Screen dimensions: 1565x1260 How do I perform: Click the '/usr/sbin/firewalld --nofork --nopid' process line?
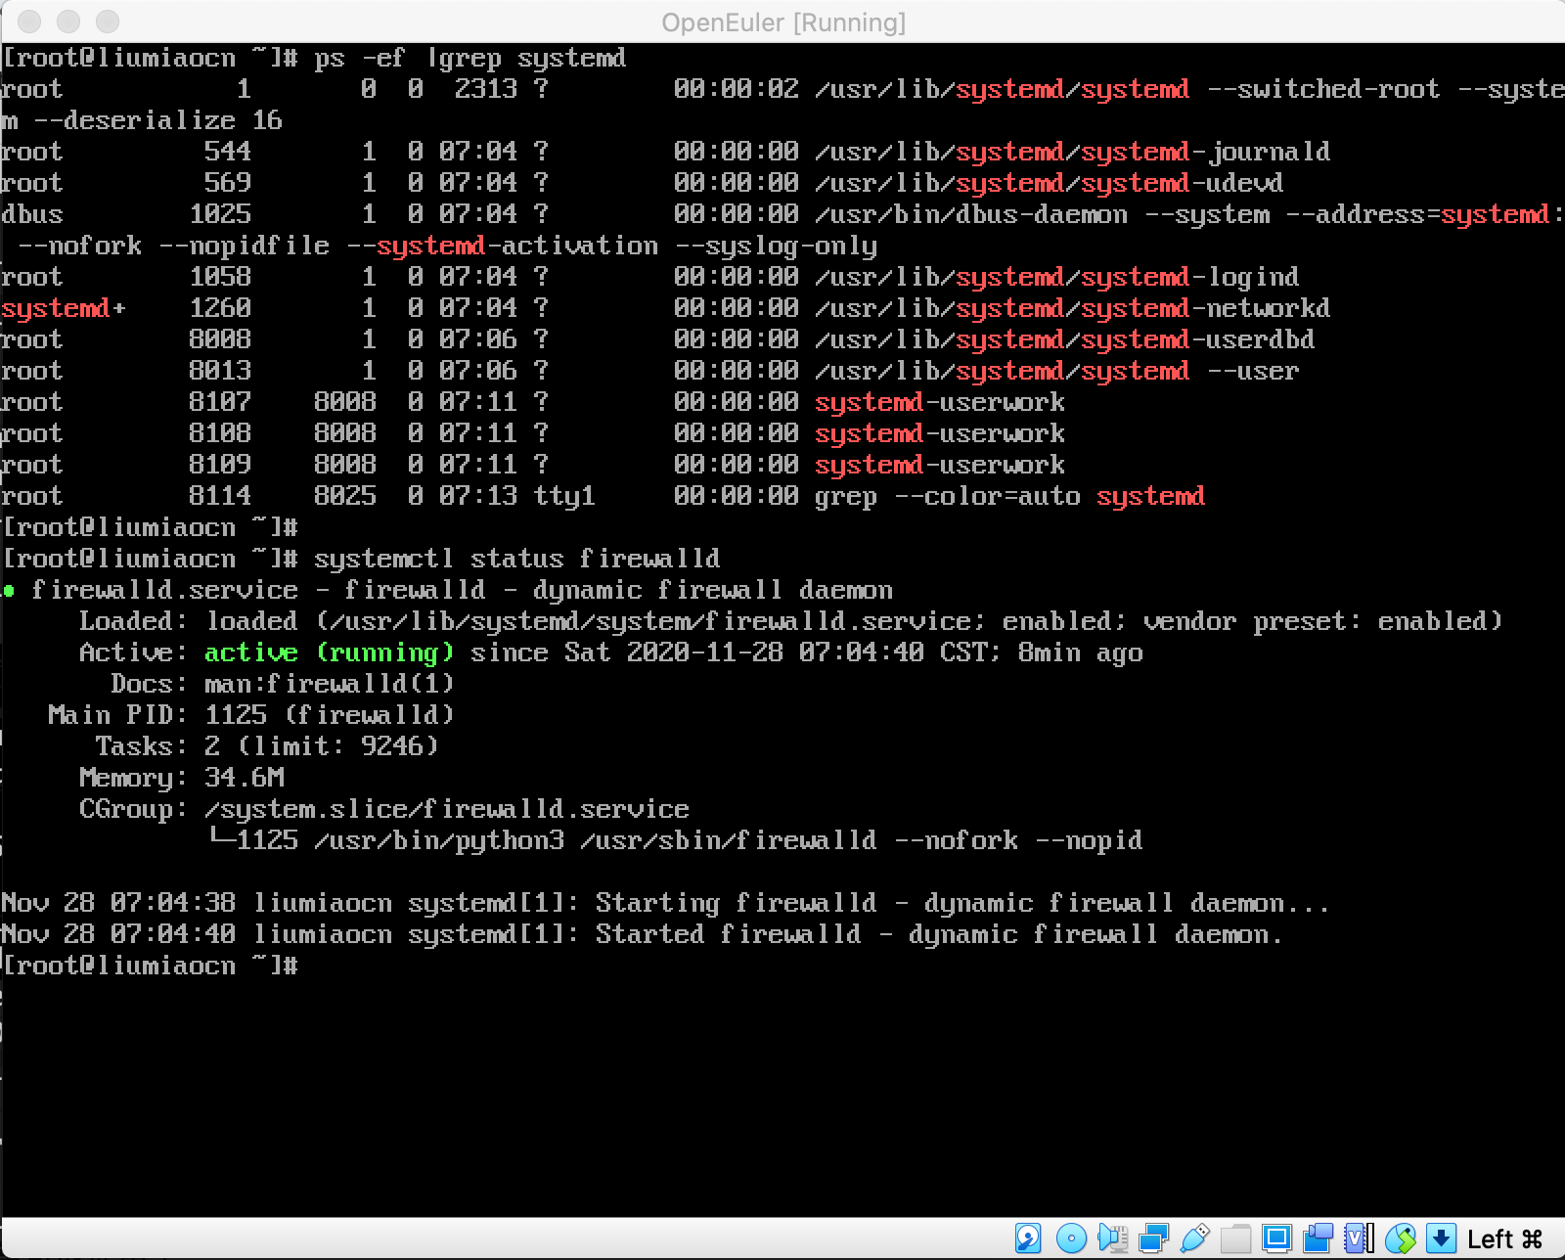tap(862, 840)
